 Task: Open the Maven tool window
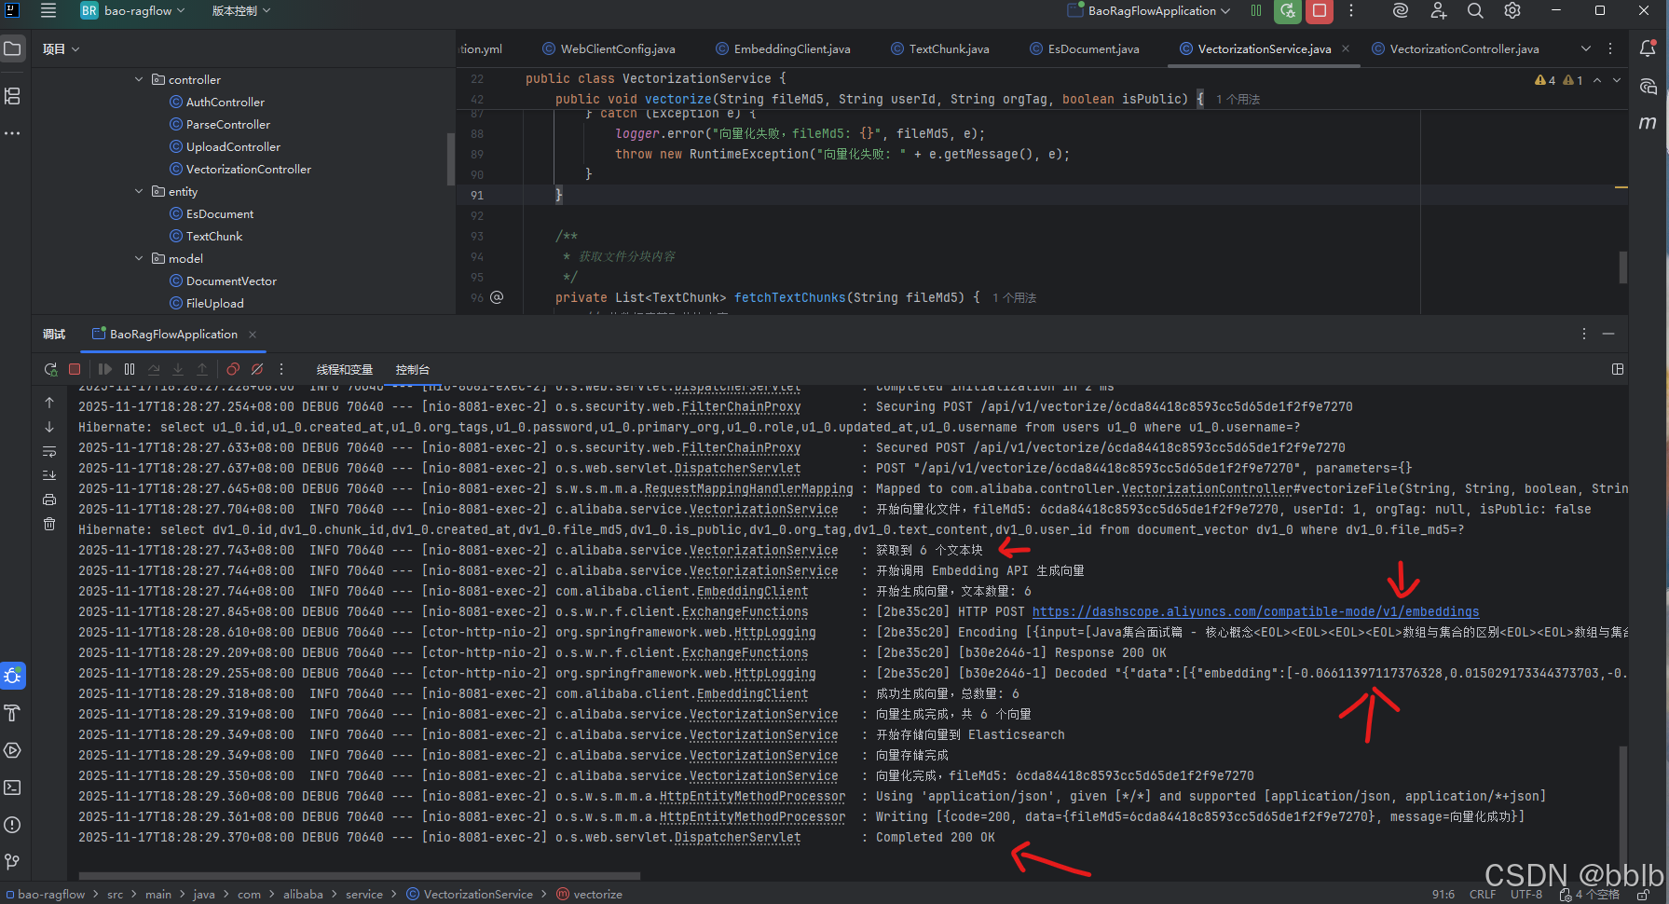pos(1648,123)
